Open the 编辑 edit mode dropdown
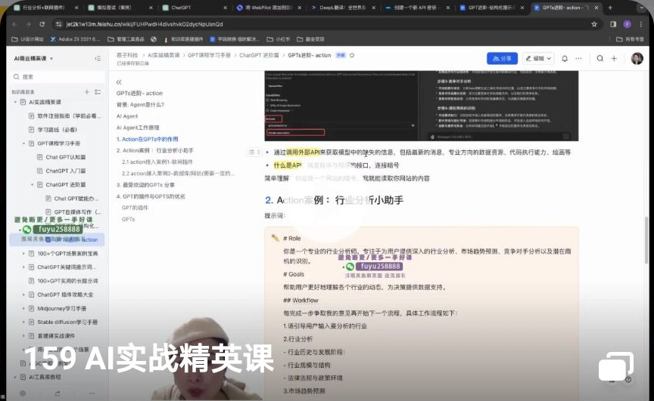Screen dimensions: 654x401 coord(538,58)
